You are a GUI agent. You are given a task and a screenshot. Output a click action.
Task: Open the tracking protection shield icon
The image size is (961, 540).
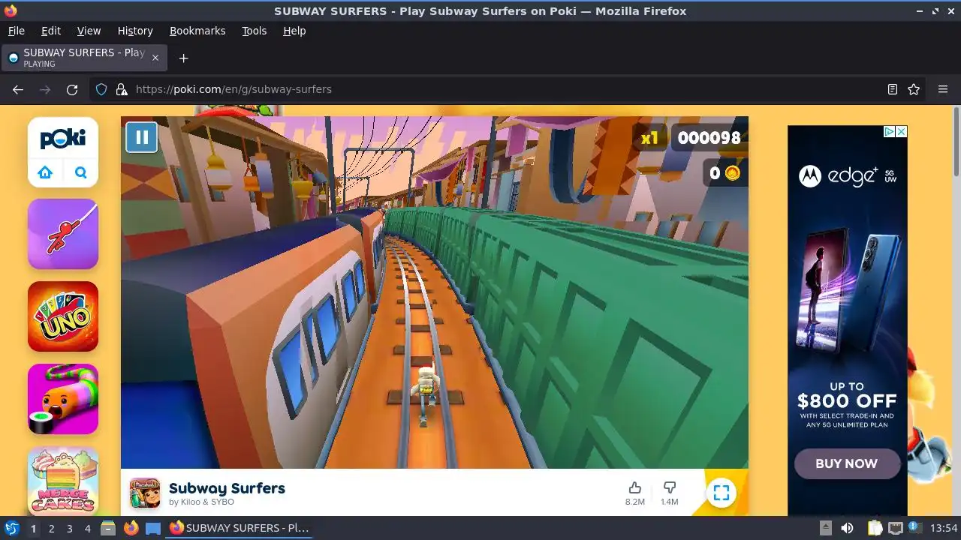(101, 89)
